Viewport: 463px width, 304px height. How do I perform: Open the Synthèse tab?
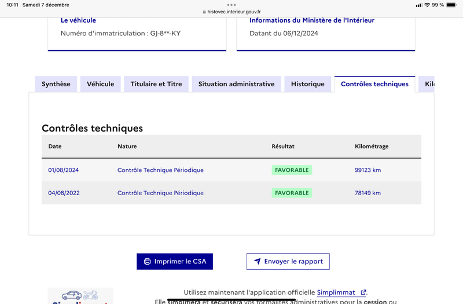[x=56, y=84]
